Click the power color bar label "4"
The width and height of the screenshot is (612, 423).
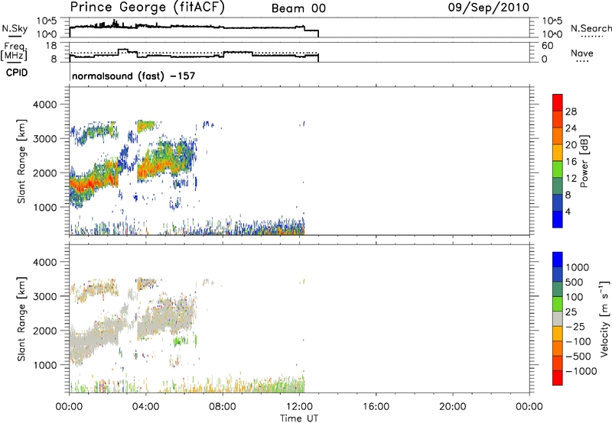point(568,211)
